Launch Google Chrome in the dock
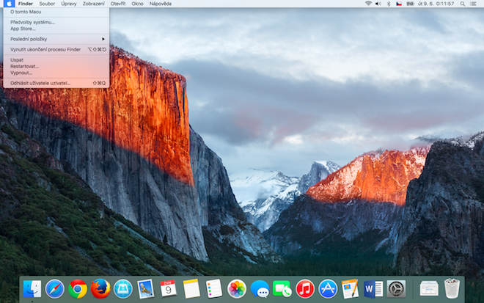Viewport: 484px width, 303px height. point(78,289)
